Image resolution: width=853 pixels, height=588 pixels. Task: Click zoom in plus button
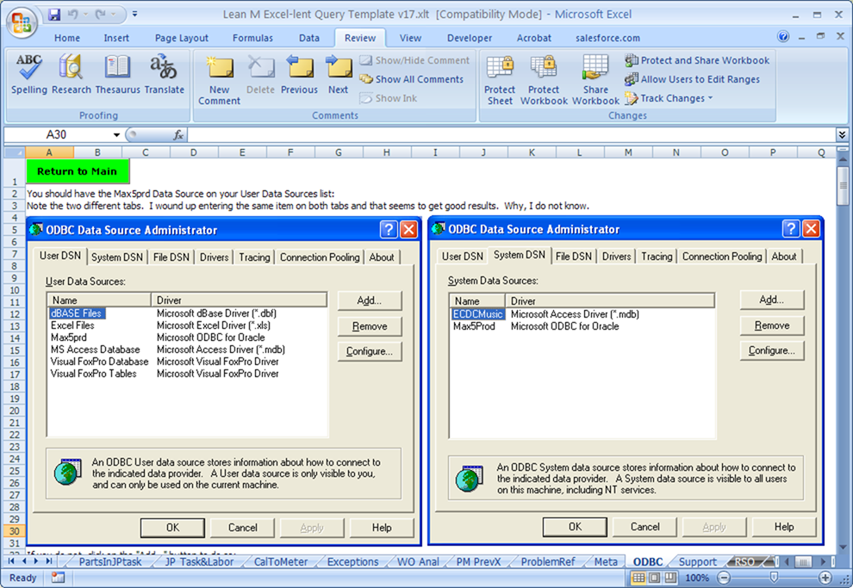pos(825,578)
